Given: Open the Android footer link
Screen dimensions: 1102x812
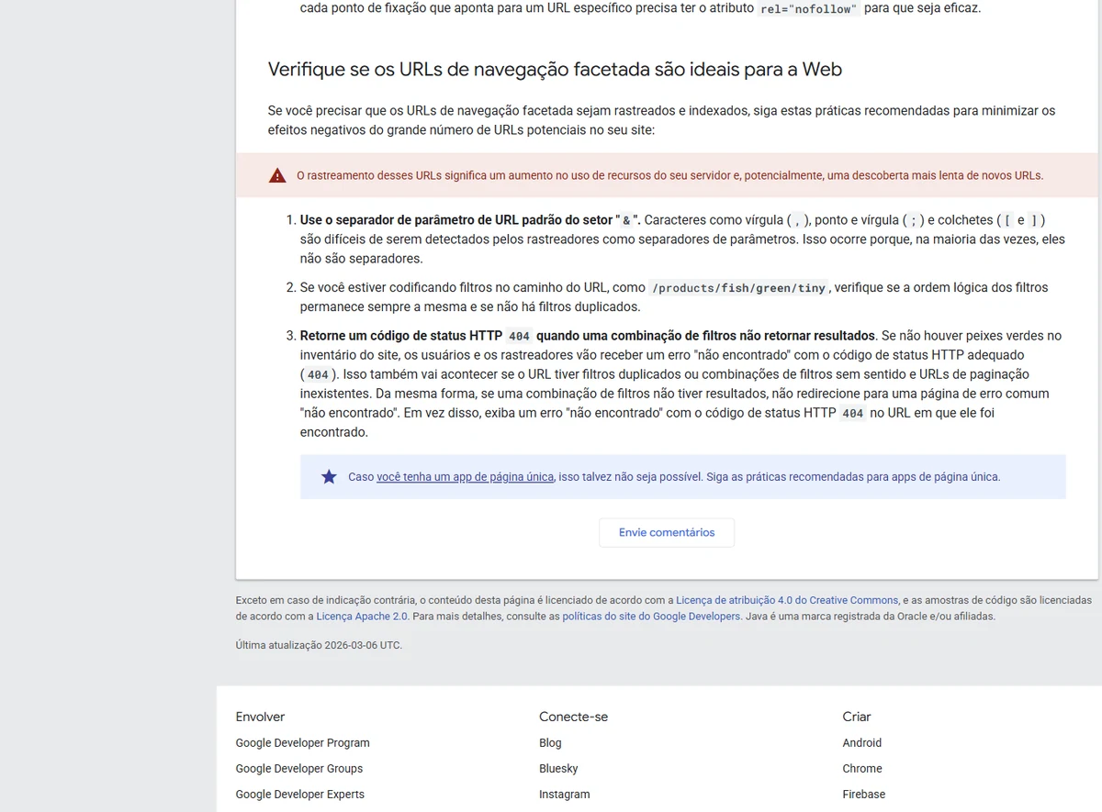Looking at the screenshot, I should click(861, 743).
